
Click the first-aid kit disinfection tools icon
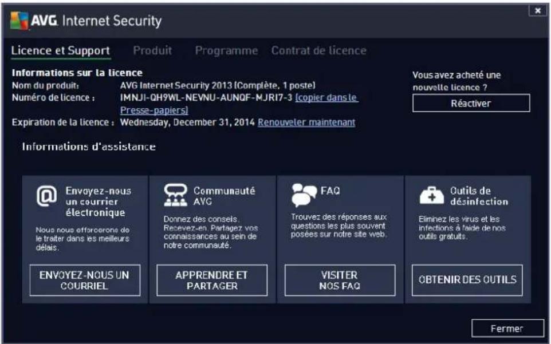click(x=432, y=195)
